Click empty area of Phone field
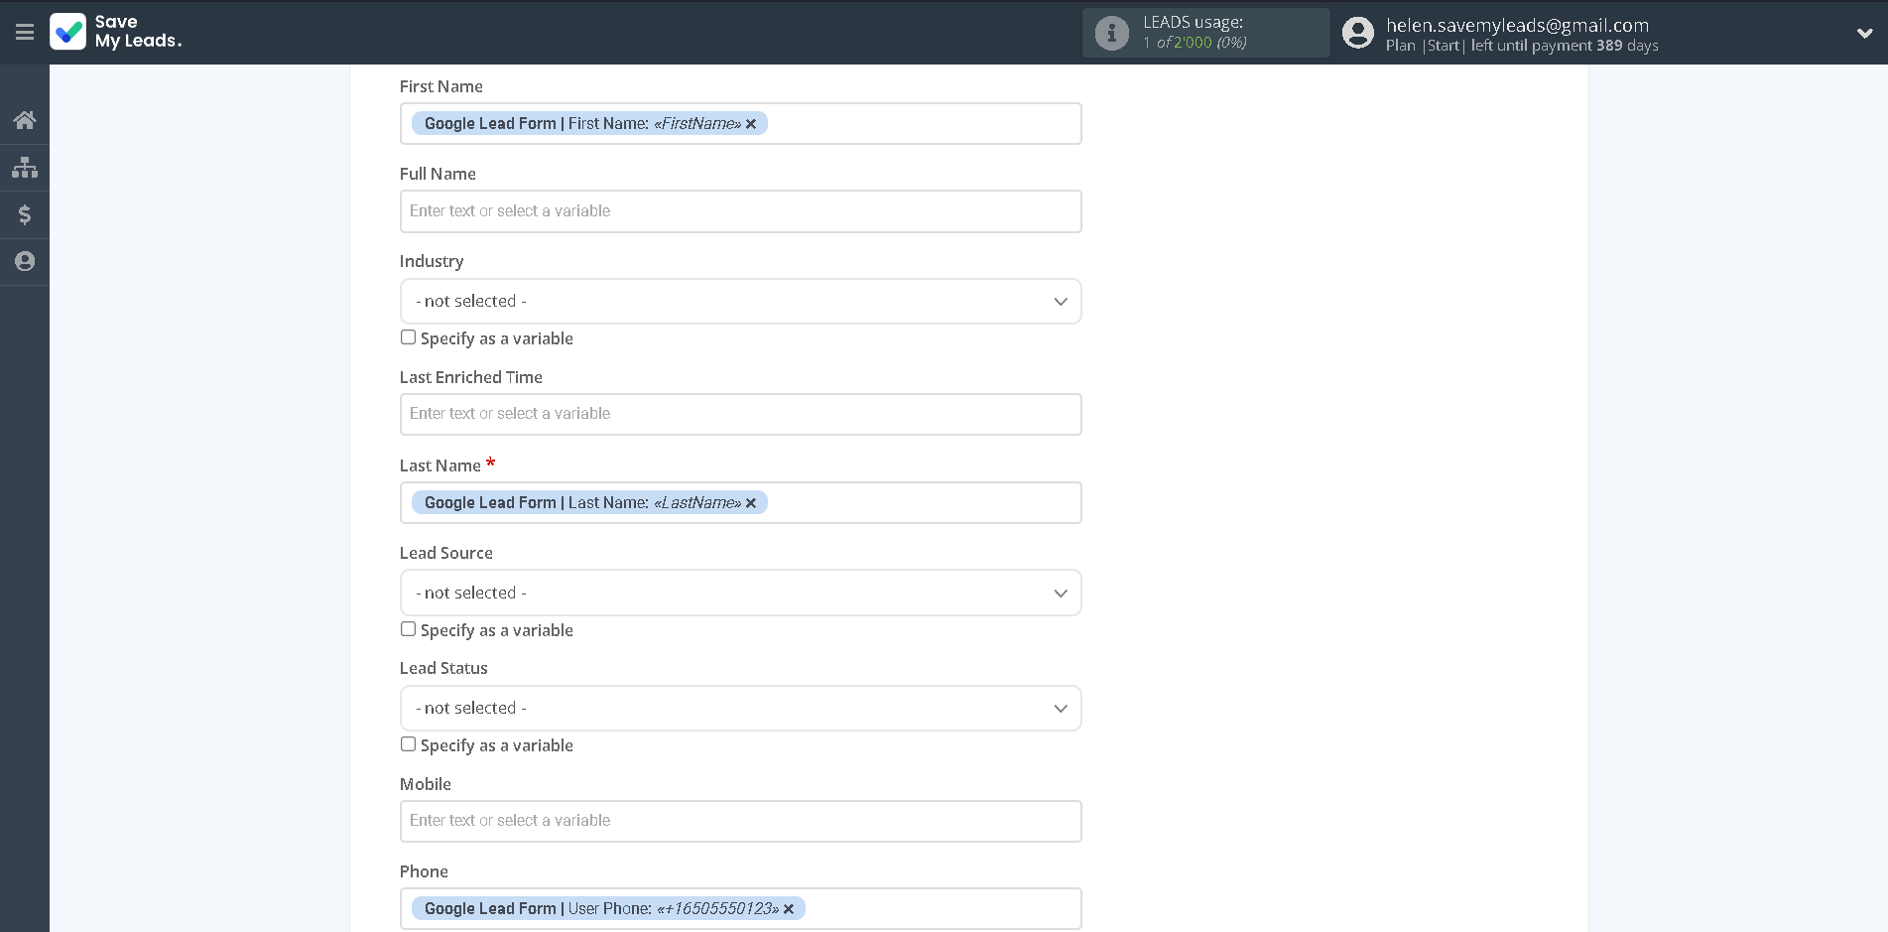 click(x=943, y=909)
